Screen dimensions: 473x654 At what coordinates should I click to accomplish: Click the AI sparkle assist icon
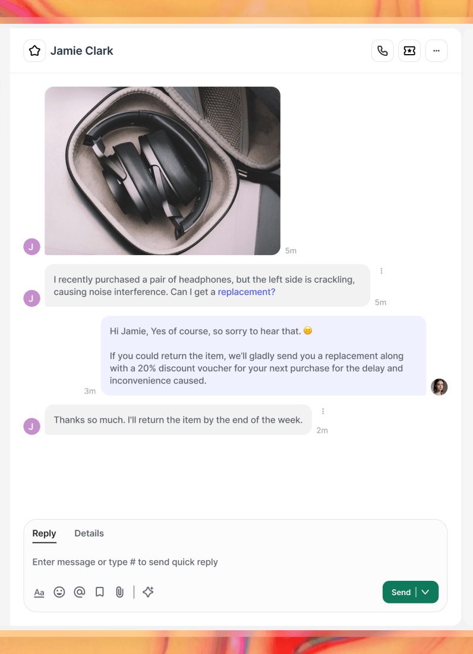point(149,592)
